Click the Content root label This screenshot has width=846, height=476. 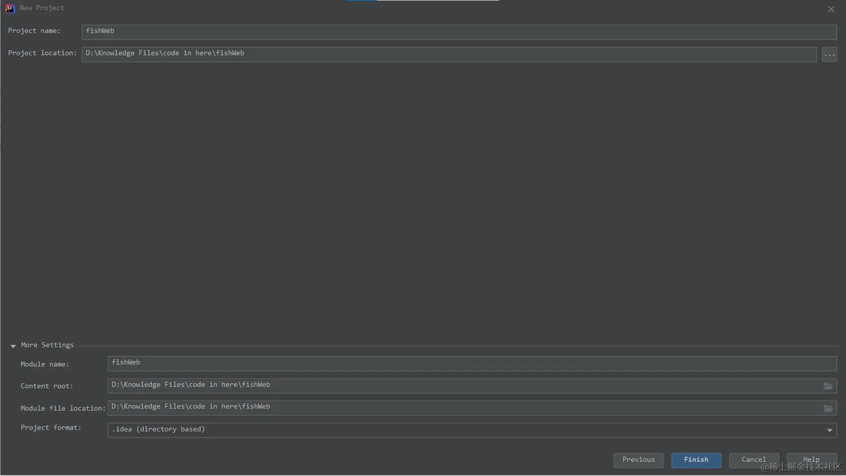point(47,386)
